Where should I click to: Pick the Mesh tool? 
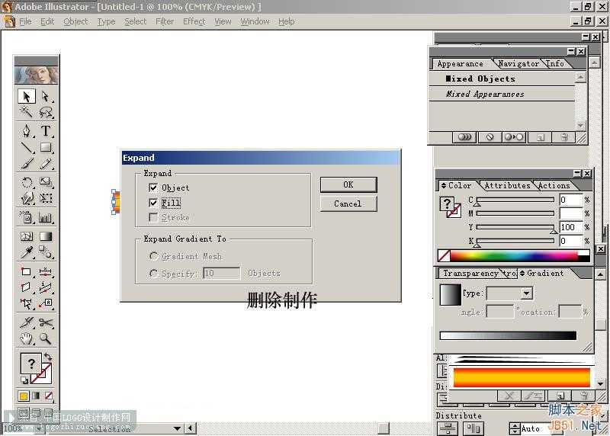pos(27,236)
